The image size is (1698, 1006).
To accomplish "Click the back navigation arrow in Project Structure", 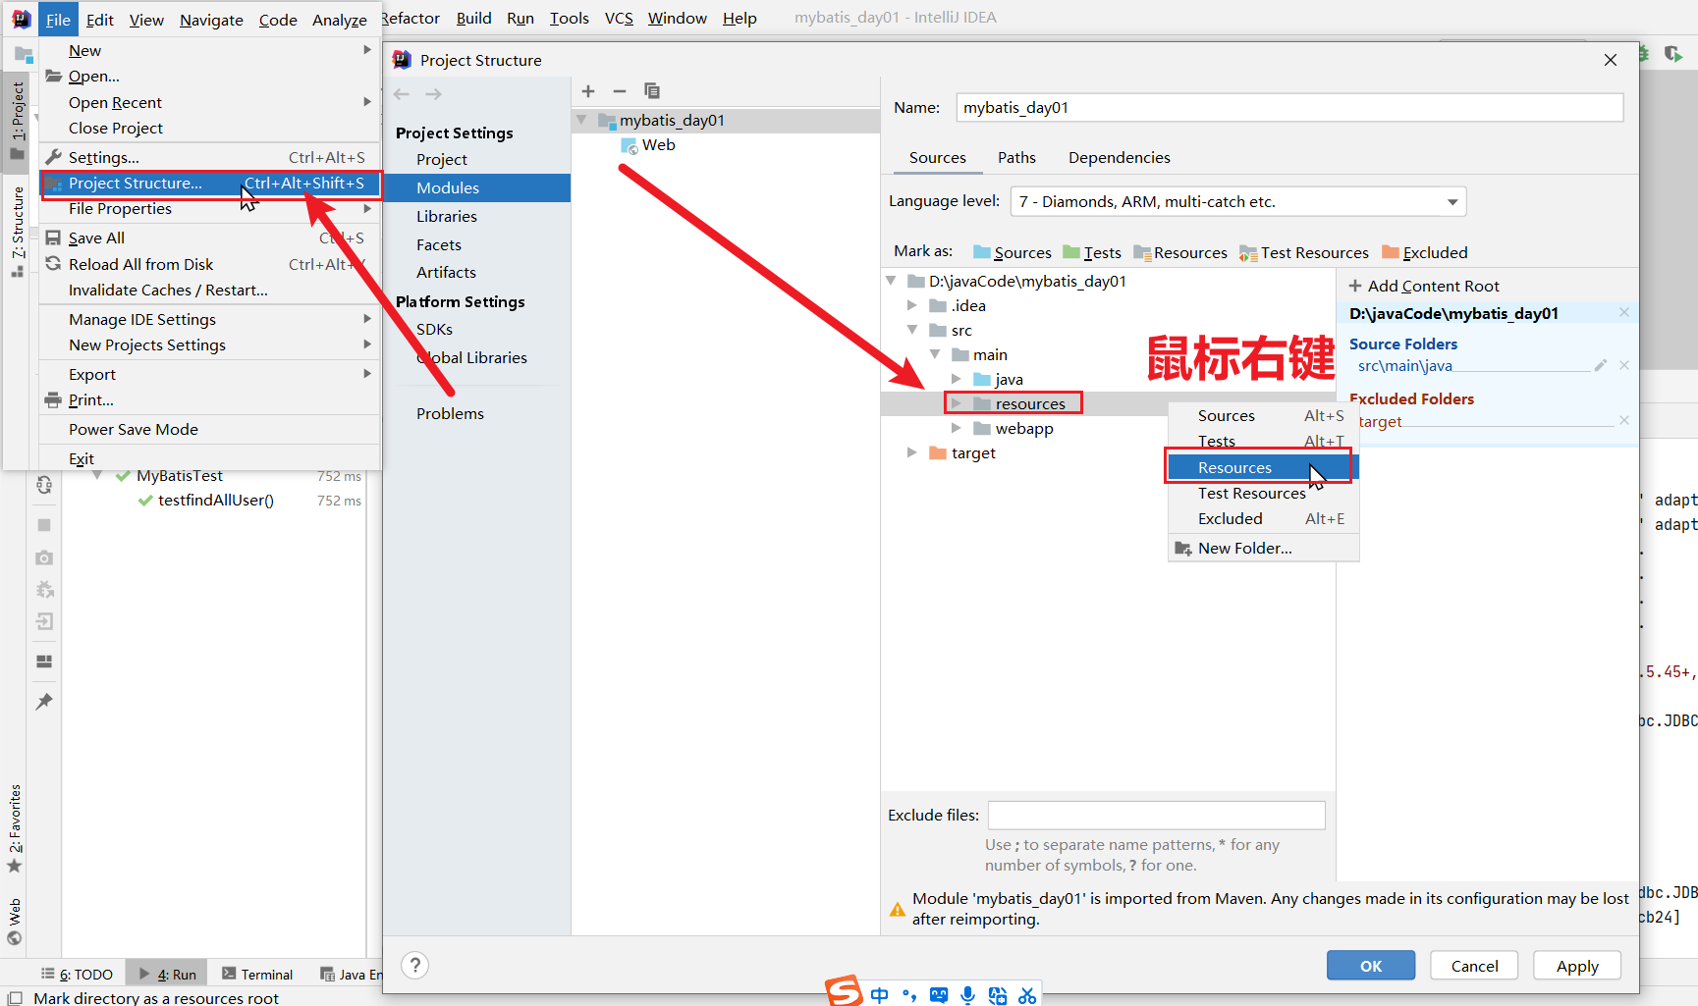I will [402, 94].
